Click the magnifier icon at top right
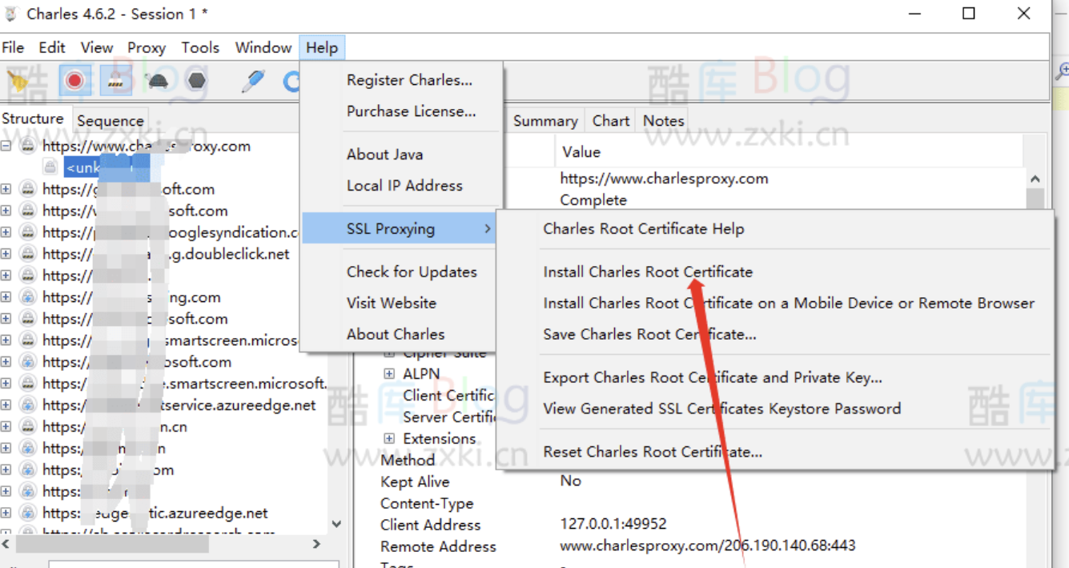1069x568 pixels. click(x=1062, y=72)
